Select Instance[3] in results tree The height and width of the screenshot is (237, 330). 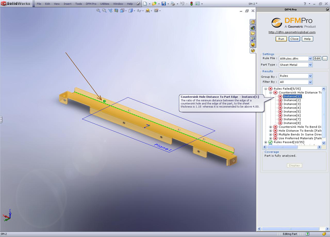click(292, 104)
